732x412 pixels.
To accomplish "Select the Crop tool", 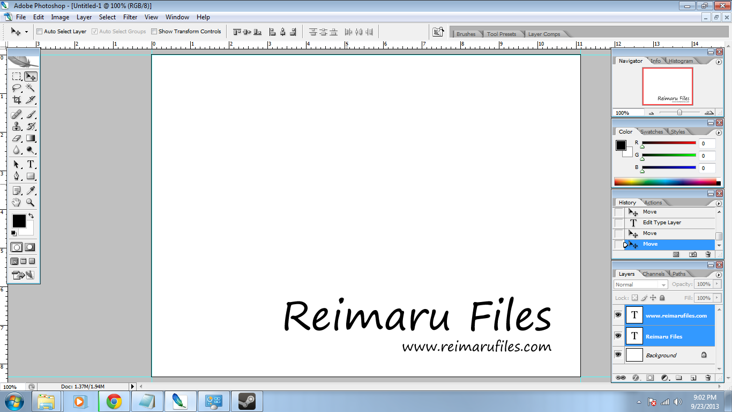I will pyautogui.click(x=17, y=100).
